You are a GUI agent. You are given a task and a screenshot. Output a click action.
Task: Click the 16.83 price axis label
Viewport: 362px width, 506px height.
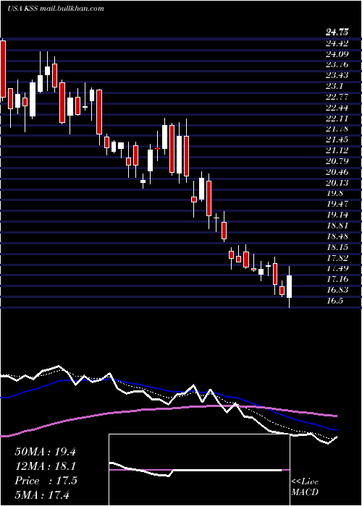coord(337,290)
